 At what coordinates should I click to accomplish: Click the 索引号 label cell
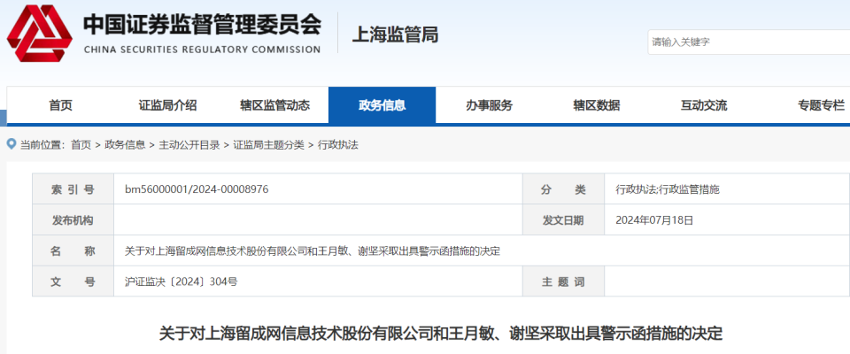[x=73, y=189]
